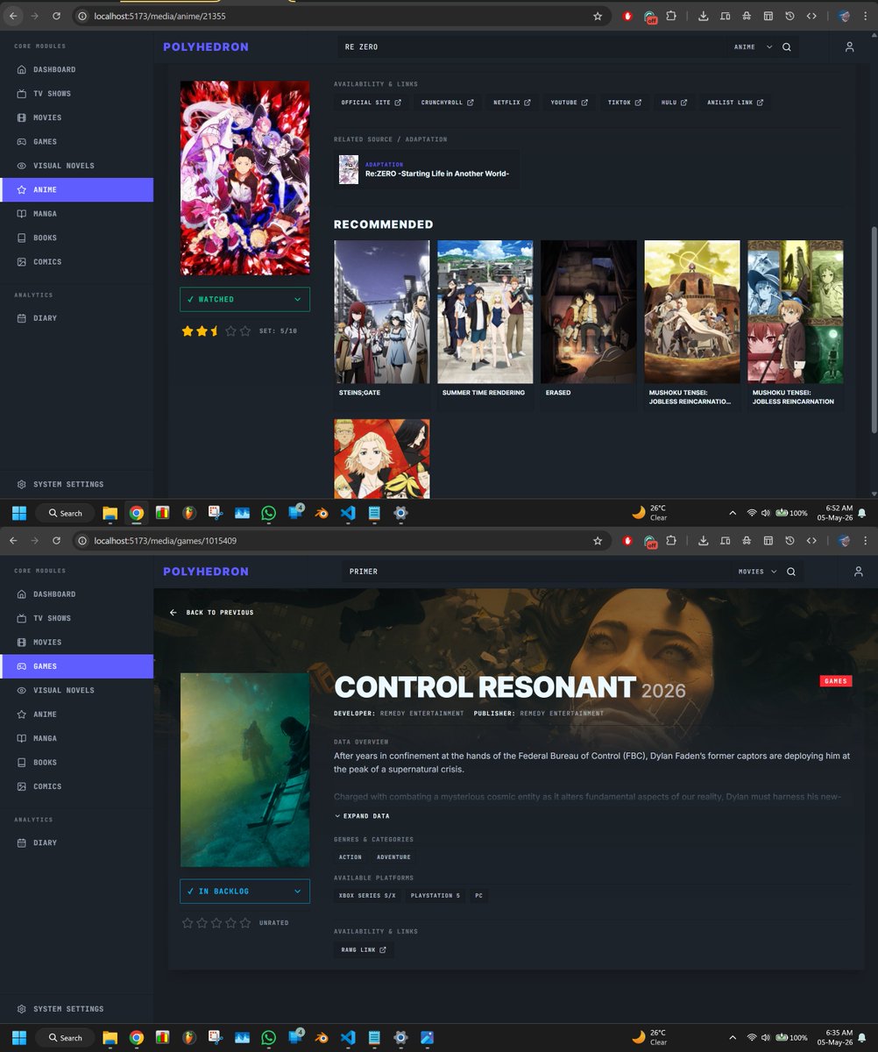Open the MOVIES search category dropdown
The height and width of the screenshot is (1052, 878).
757,572
